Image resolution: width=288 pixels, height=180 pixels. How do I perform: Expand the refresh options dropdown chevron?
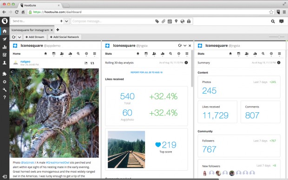tap(20, 37)
